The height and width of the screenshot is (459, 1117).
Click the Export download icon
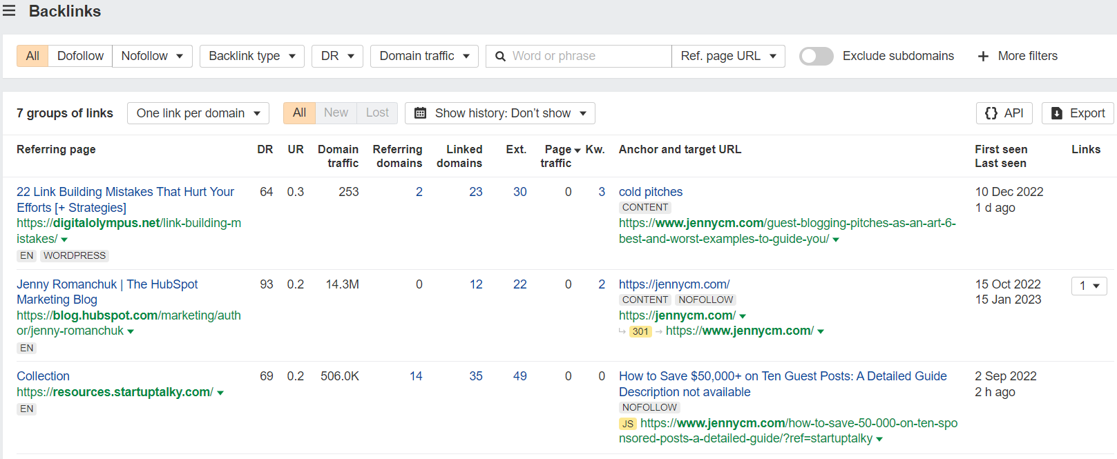pos(1057,113)
